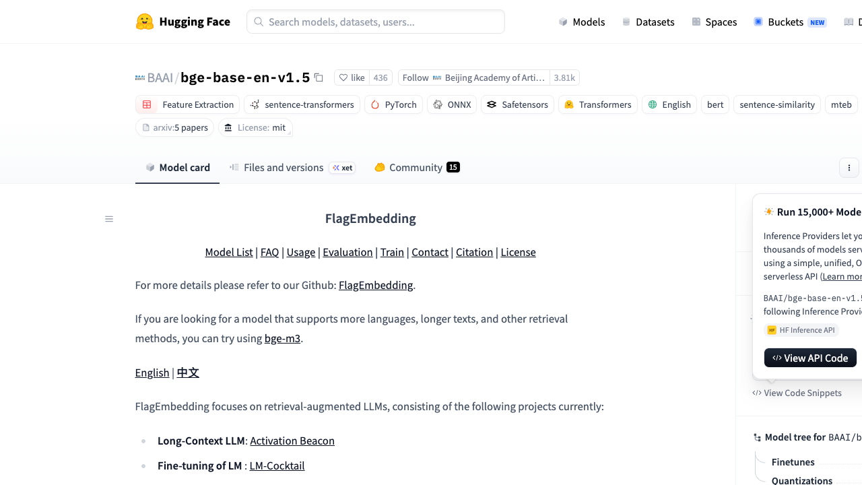The height and width of the screenshot is (485, 862).
Task: Click the HF Inference API badge
Action: 801,330
